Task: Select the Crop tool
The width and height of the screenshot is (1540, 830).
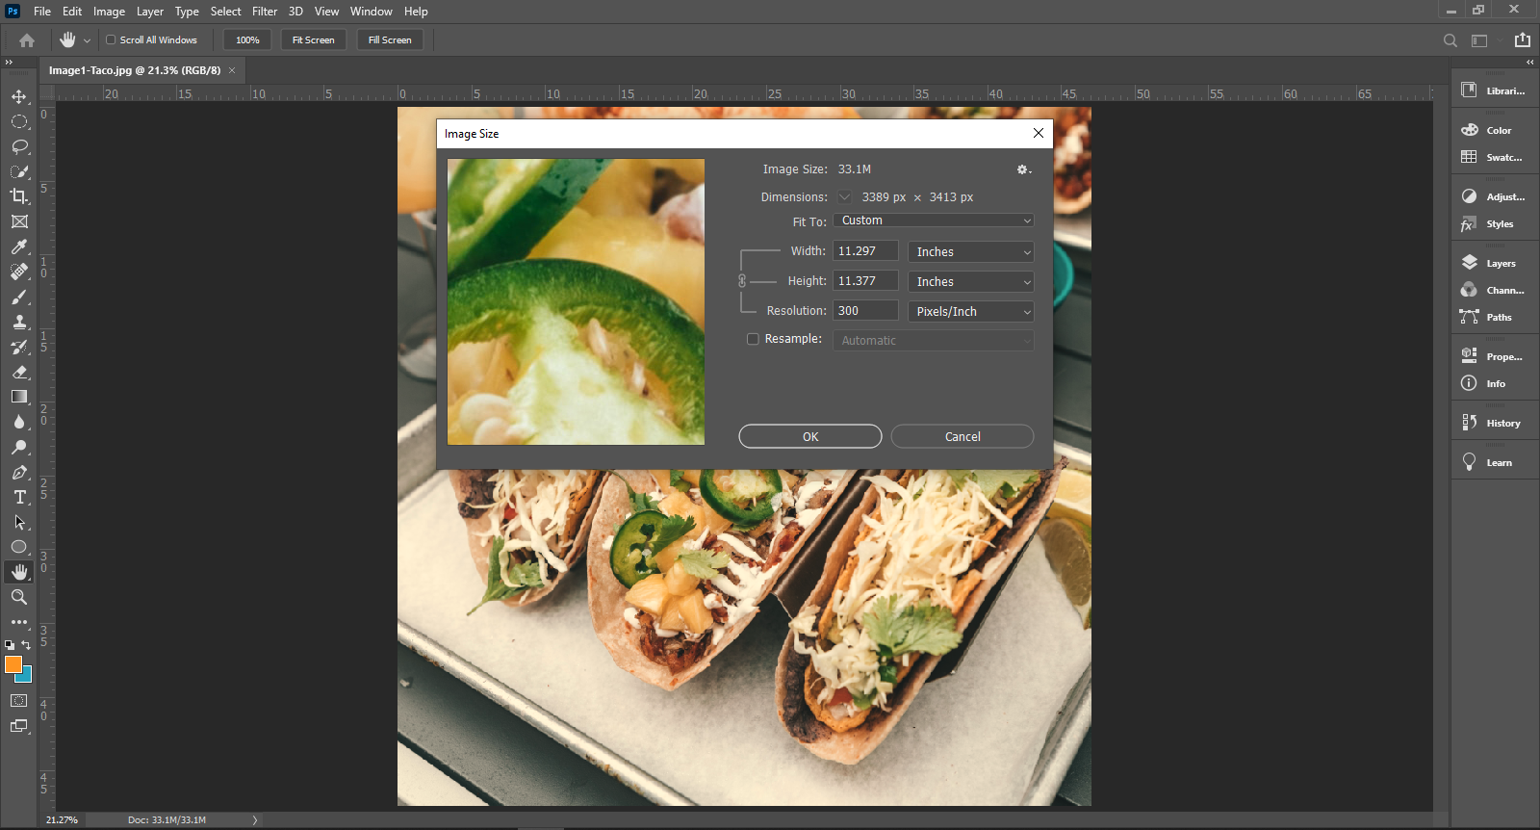Action: tap(19, 196)
